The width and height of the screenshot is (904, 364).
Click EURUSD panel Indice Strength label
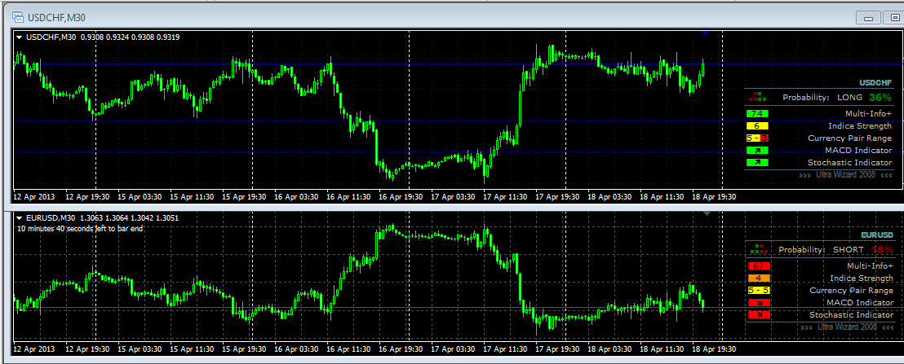click(x=862, y=278)
